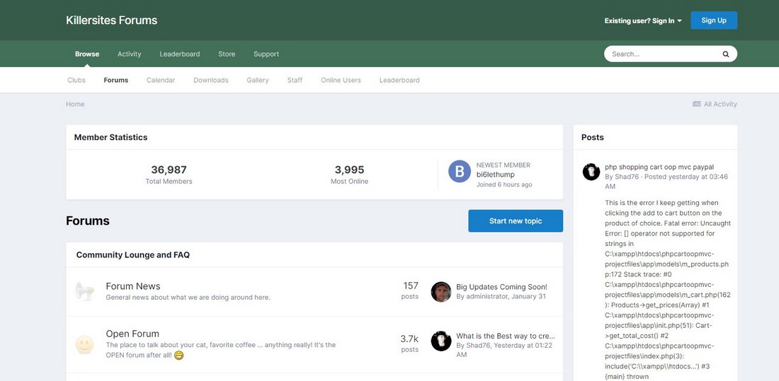The width and height of the screenshot is (779, 381).
Task: Click Joined 6 hours ago text
Action: [x=504, y=184]
